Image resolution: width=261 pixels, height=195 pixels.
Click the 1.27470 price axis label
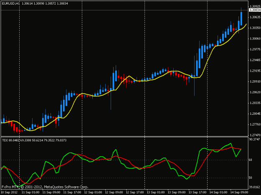tap(255, 135)
